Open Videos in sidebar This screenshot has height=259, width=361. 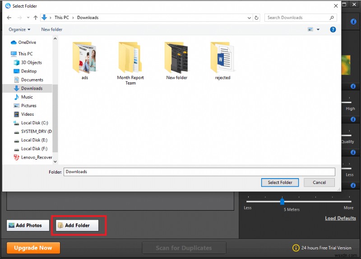[x=28, y=114]
